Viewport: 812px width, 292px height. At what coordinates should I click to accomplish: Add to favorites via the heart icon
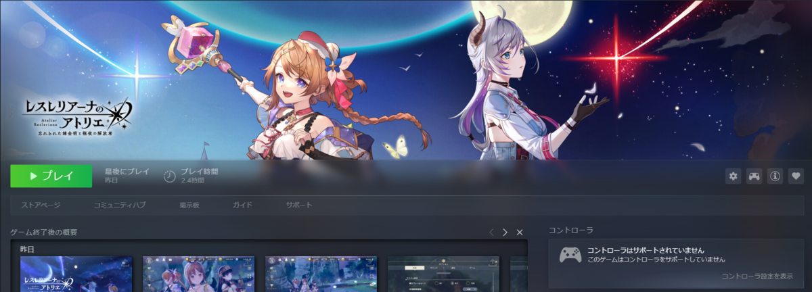pyautogui.click(x=796, y=176)
